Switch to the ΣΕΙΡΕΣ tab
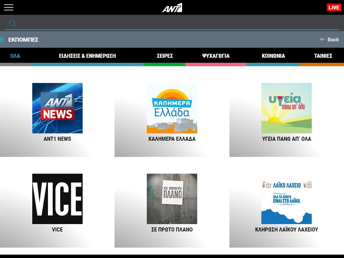The image size is (344, 258). 165,56
